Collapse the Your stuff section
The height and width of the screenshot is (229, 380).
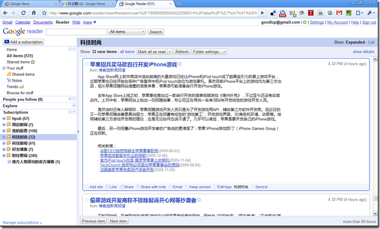(4, 68)
